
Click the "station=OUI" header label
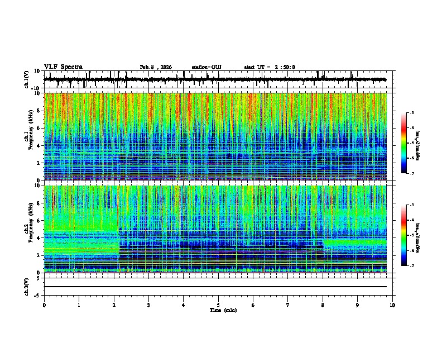pyautogui.click(x=206, y=67)
